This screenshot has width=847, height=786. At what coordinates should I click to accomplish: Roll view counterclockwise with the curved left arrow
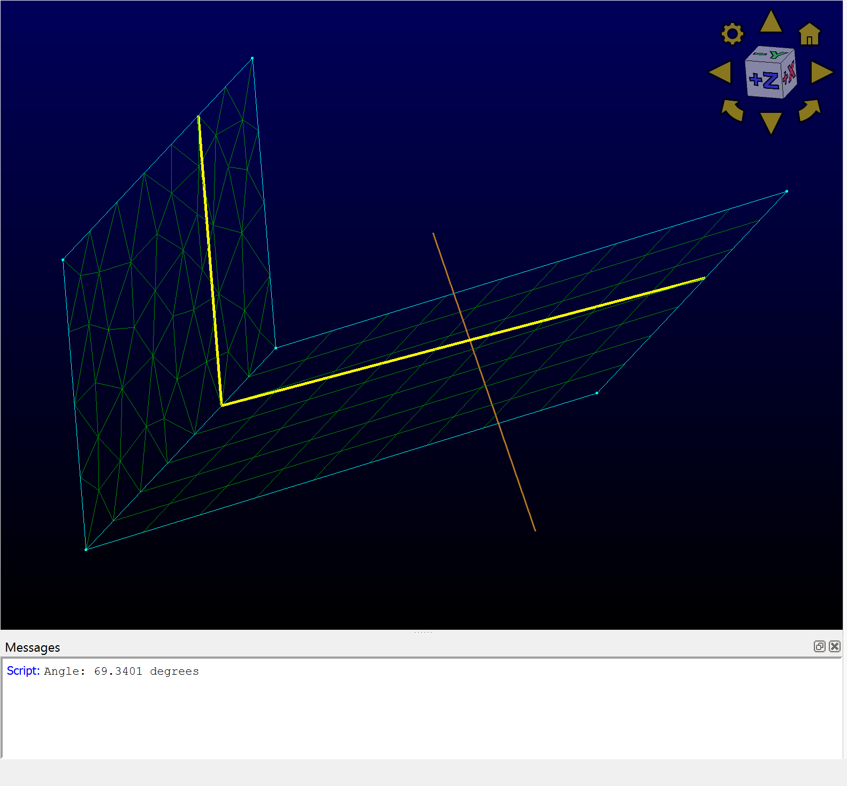coord(732,110)
